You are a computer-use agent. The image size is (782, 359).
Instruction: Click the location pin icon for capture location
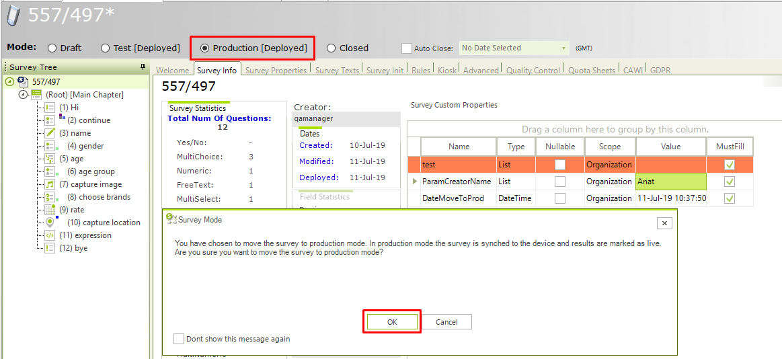tap(49, 223)
